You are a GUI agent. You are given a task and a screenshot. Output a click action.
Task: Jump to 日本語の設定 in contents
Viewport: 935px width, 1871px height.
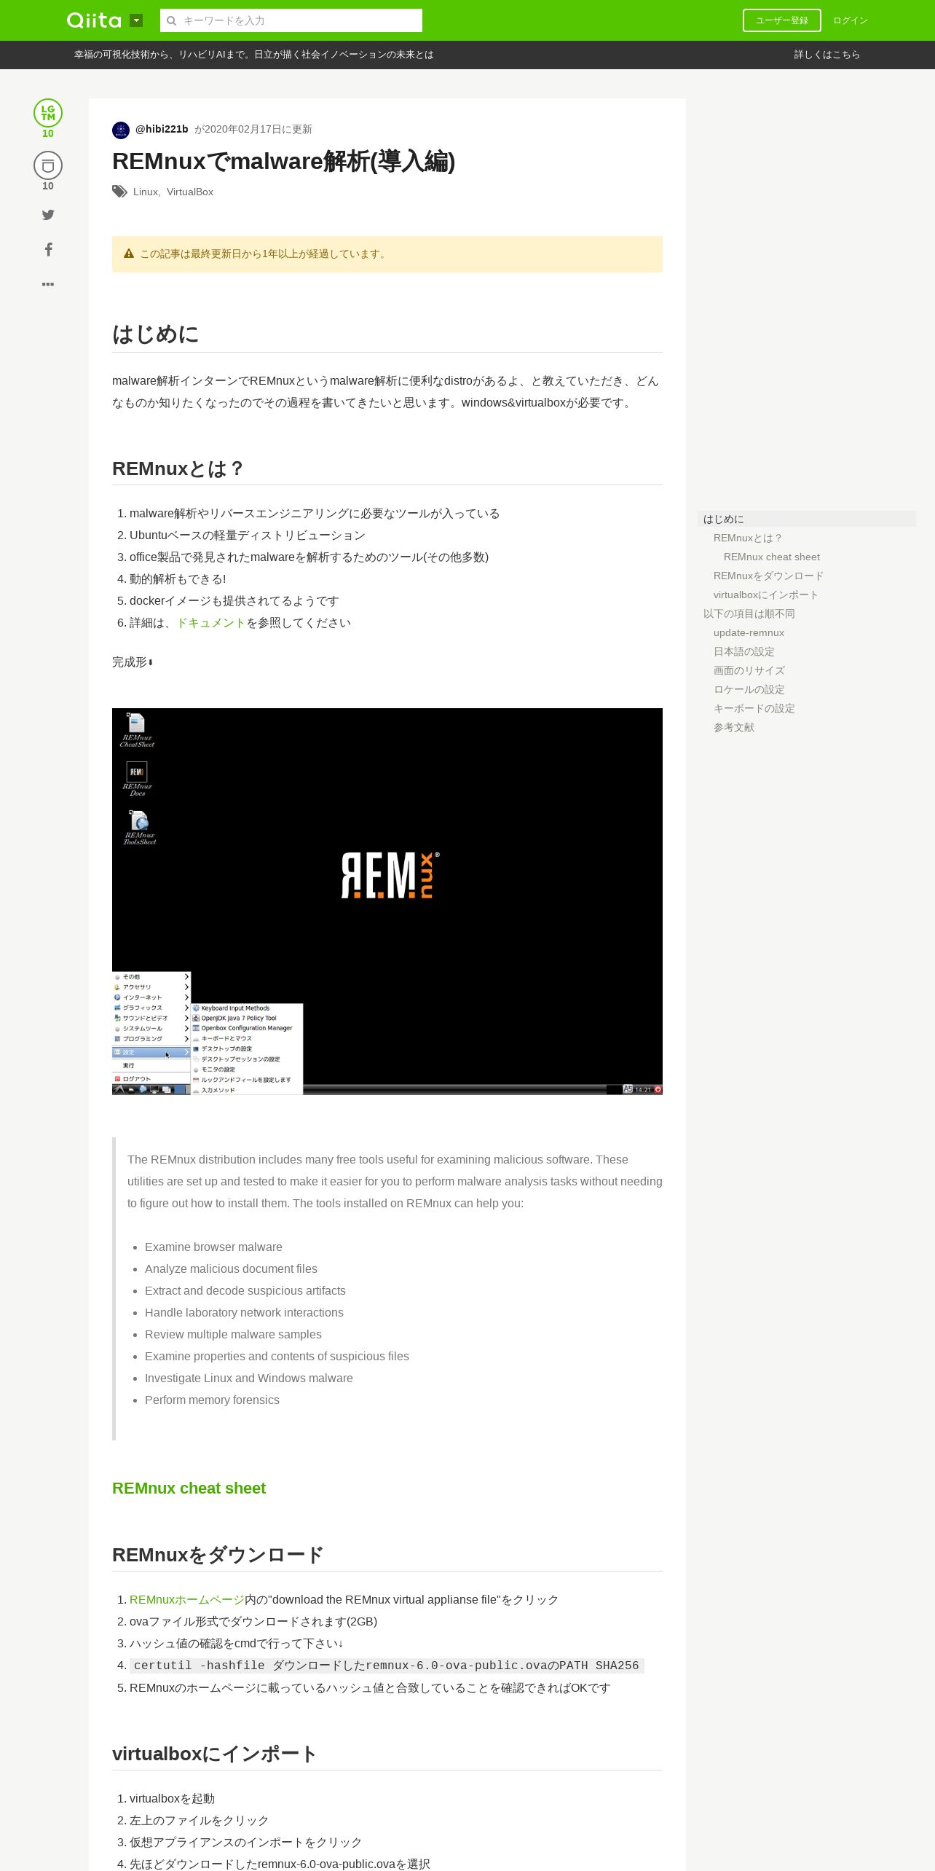point(744,651)
